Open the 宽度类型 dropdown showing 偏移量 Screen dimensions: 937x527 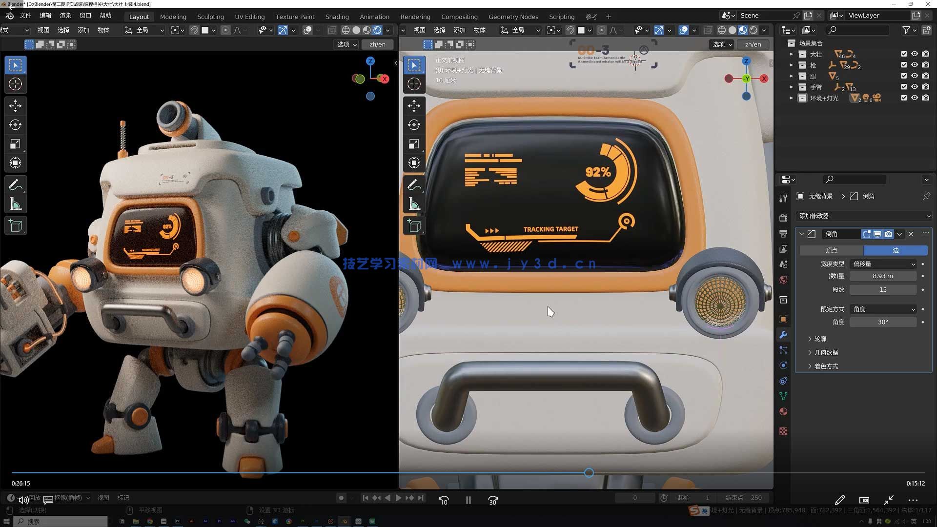(x=882, y=264)
